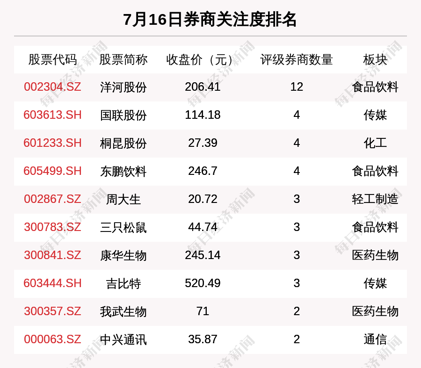Click sector 轻工制造 in 周大生 row

[375, 200]
